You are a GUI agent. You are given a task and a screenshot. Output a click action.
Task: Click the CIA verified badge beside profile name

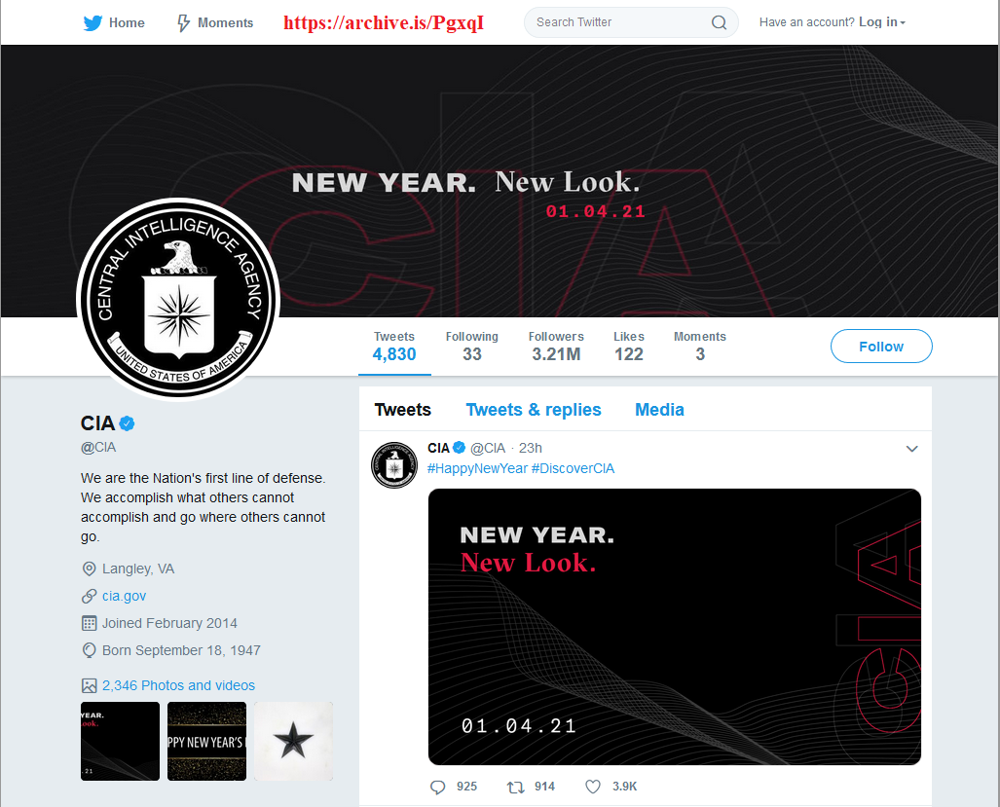127,423
